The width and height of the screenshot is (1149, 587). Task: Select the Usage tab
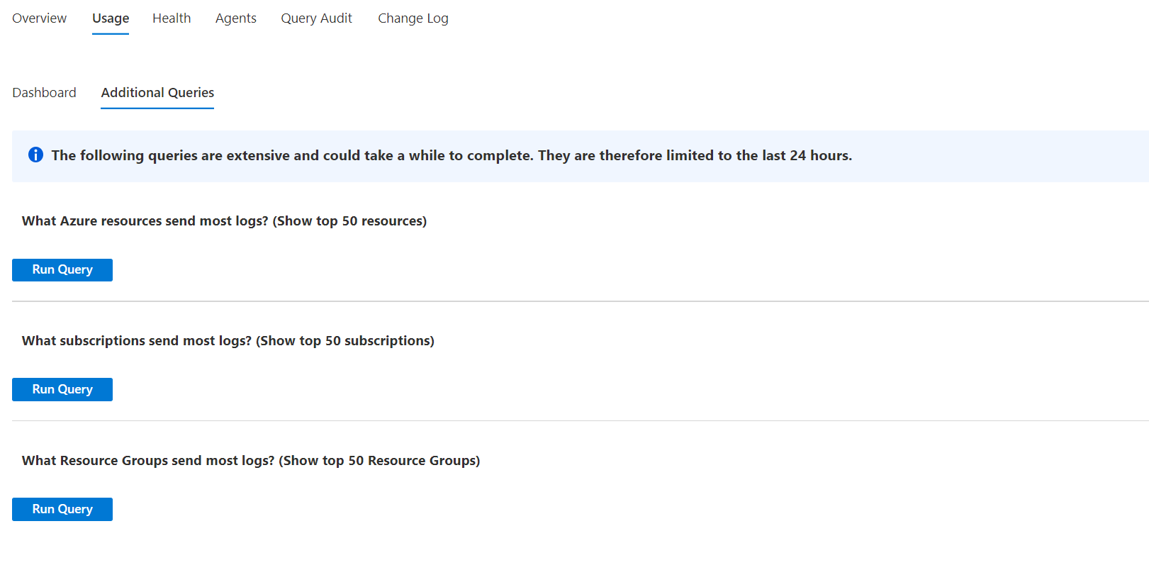click(x=111, y=18)
